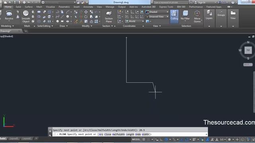Toggle grid display in status bar
The height and width of the screenshot is (143, 255).
[x=144, y=139]
